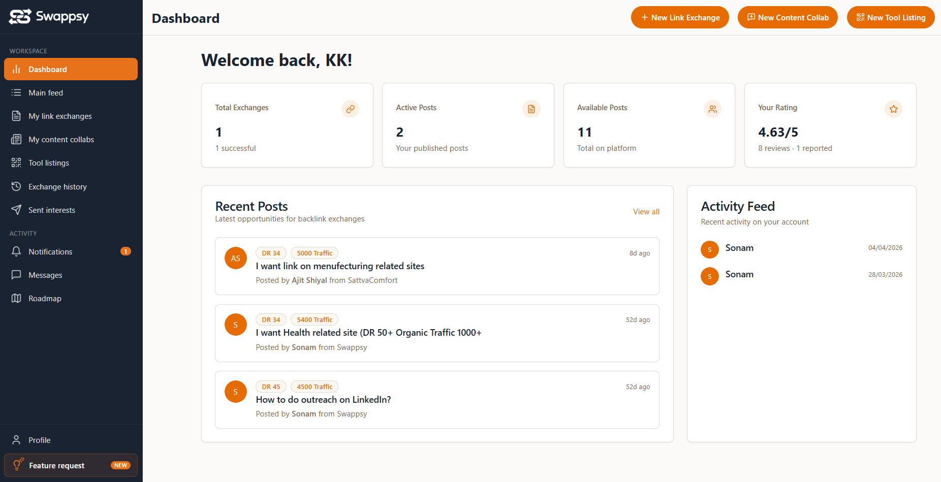Click the star icon on Your Rating card
Image resolution: width=941 pixels, height=482 pixels.
[894, 109]
